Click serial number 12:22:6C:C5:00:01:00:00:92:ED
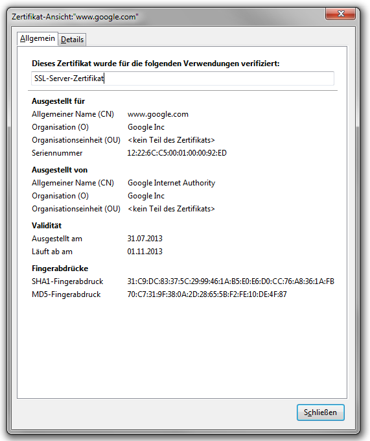370x441 pixels. [x=177, y=153]
